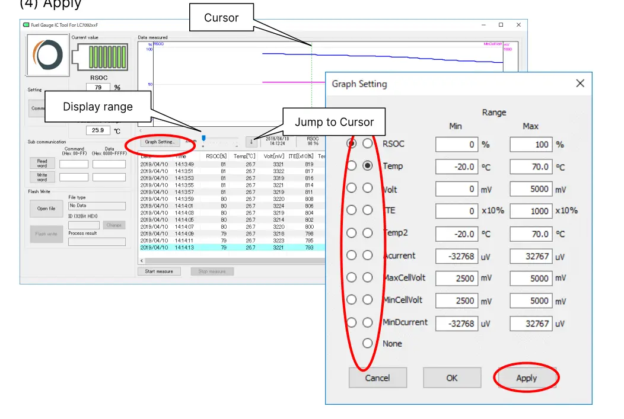The width and height of the screenshot is (624, 419).
Task: Apply the Graph Setting changes
Action: pyautogui.click(x=526, y=378)
